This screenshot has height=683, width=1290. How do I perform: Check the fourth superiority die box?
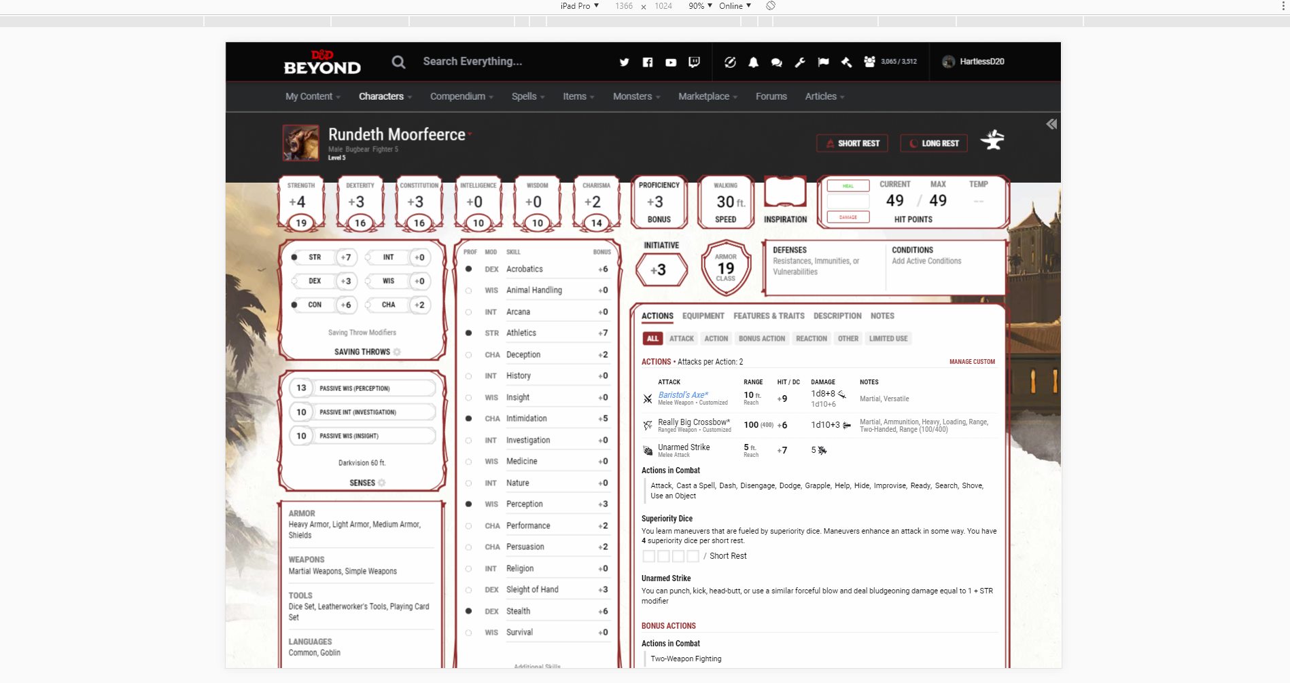(x=693, y=556)
